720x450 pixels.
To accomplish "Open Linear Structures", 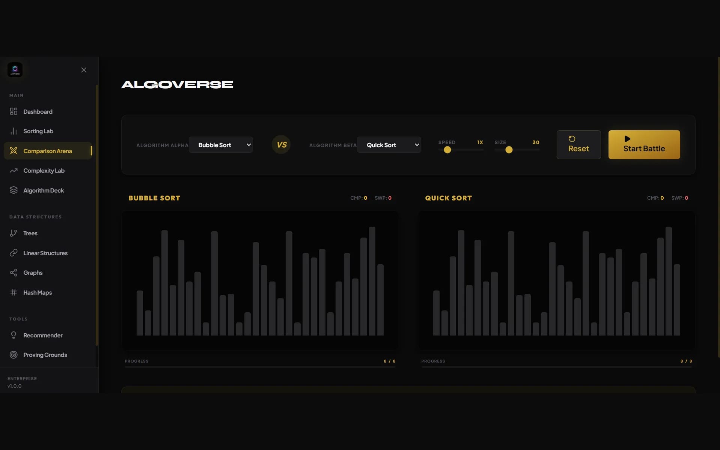I will [x=48, y=253].
